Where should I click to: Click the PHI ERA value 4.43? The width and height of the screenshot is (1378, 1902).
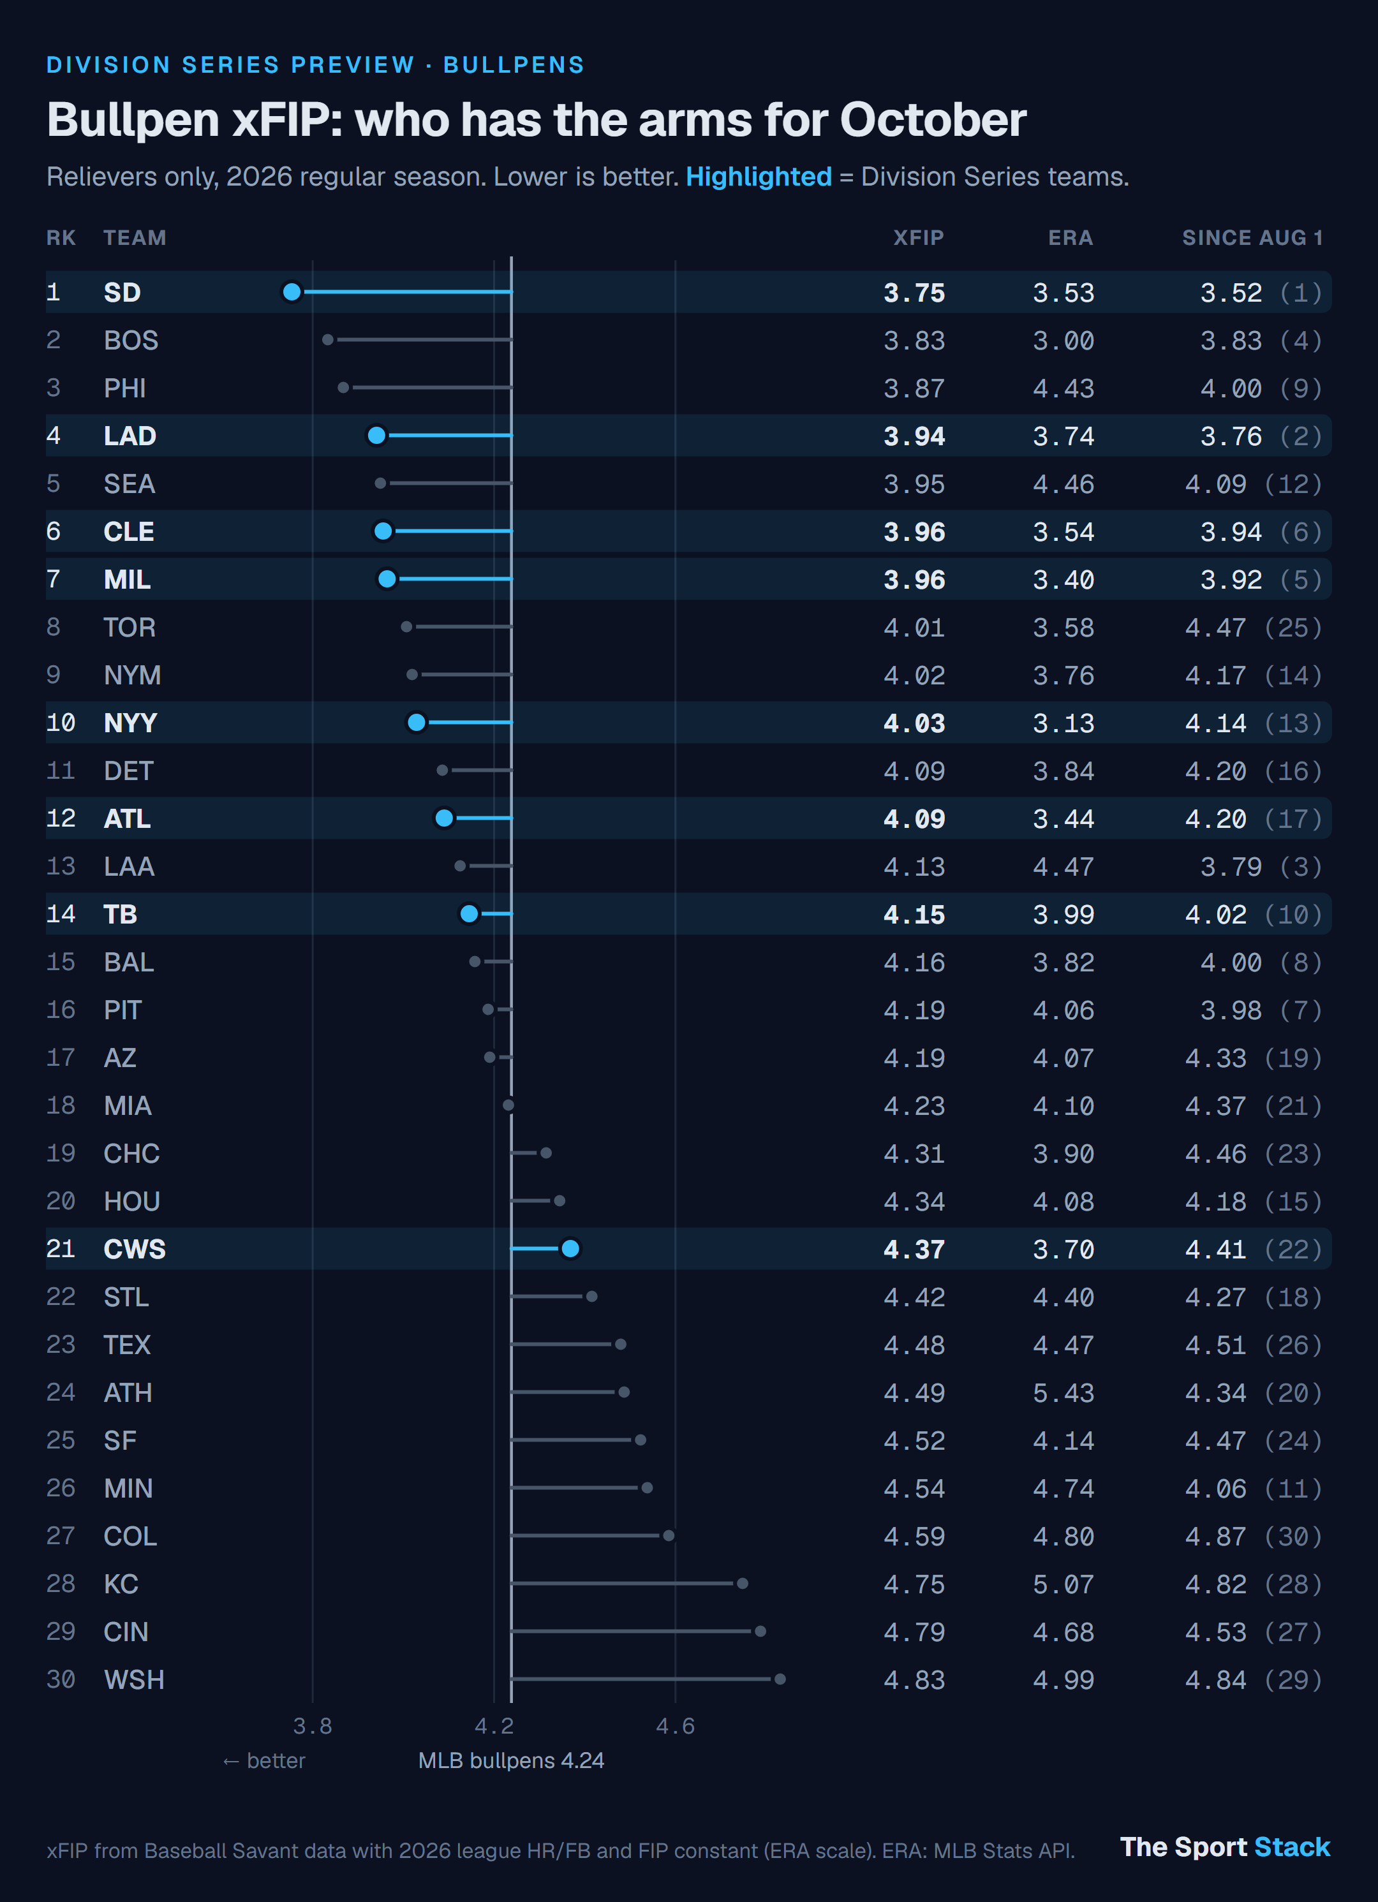(1063, 388)
